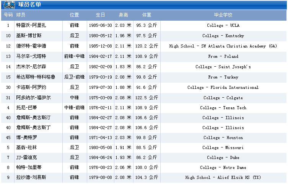Click player name 特雷沃-阿里扎
Screen dimensions: 288x190
tap(31, 25)
